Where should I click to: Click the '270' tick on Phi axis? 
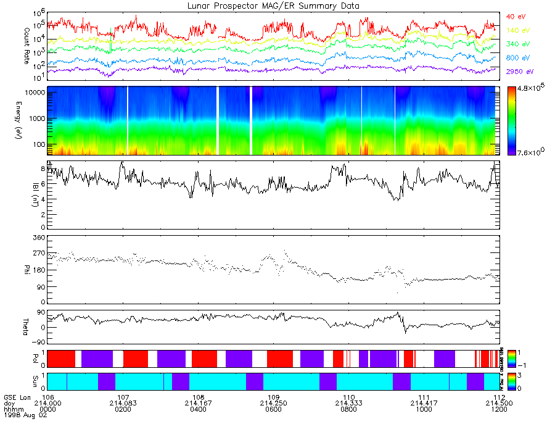(x=39, y=254)
